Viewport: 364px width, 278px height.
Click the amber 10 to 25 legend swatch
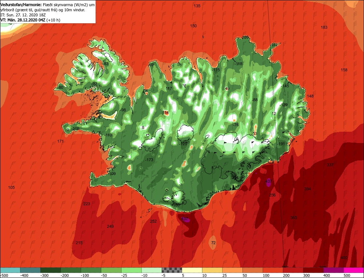click(212, 270)
